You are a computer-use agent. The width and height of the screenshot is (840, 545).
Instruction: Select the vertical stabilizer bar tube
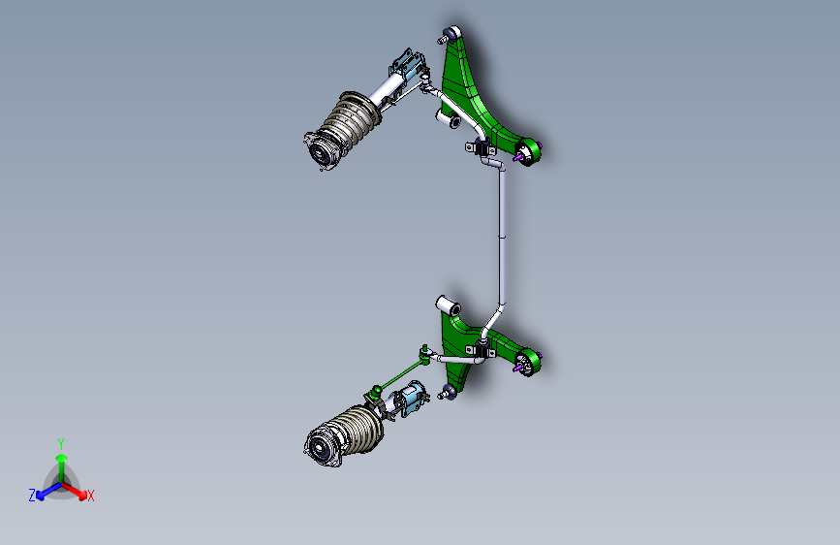(x=503, y=236)
